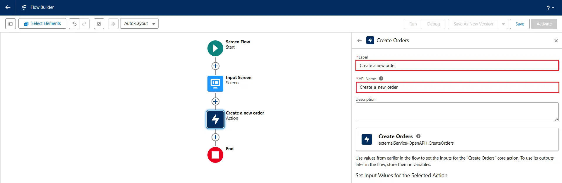Select the Create a new order action node
This screenshot has width=562, height=183.
215,119
